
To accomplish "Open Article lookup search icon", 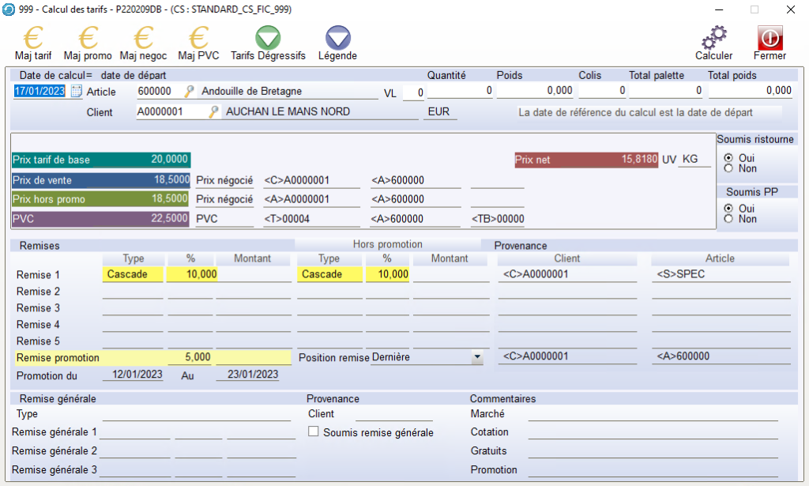I will (190, 92).
